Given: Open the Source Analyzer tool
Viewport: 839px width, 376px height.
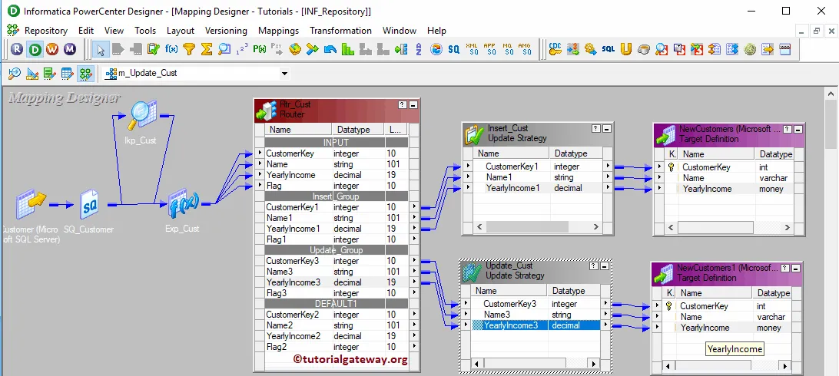Looking at the screenshot, I should click(x=15, y=73).
